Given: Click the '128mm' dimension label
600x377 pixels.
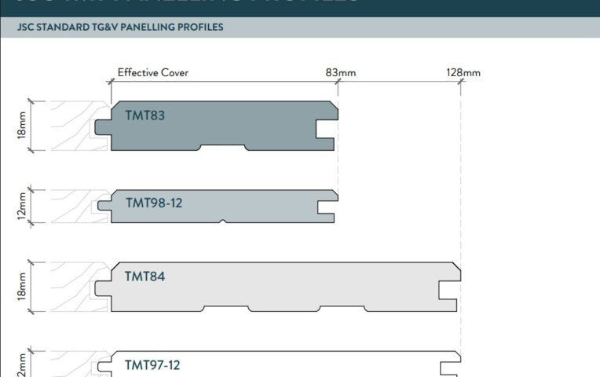Looking at the screenshot, I should point(463,73).
